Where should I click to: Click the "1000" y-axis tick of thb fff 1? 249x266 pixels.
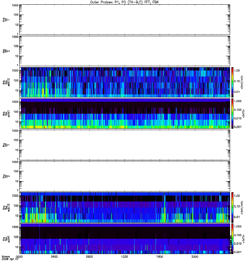click(x=15, y=5)
